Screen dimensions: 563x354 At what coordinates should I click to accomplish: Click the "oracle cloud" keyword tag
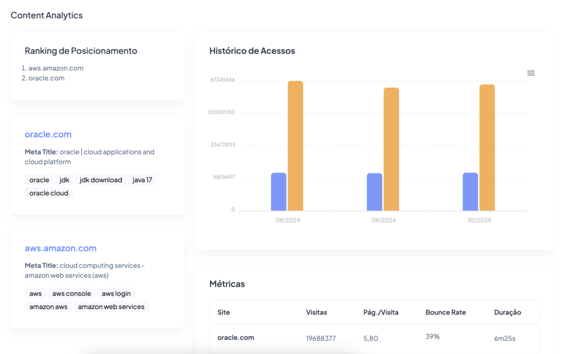[x=48, y=193]
